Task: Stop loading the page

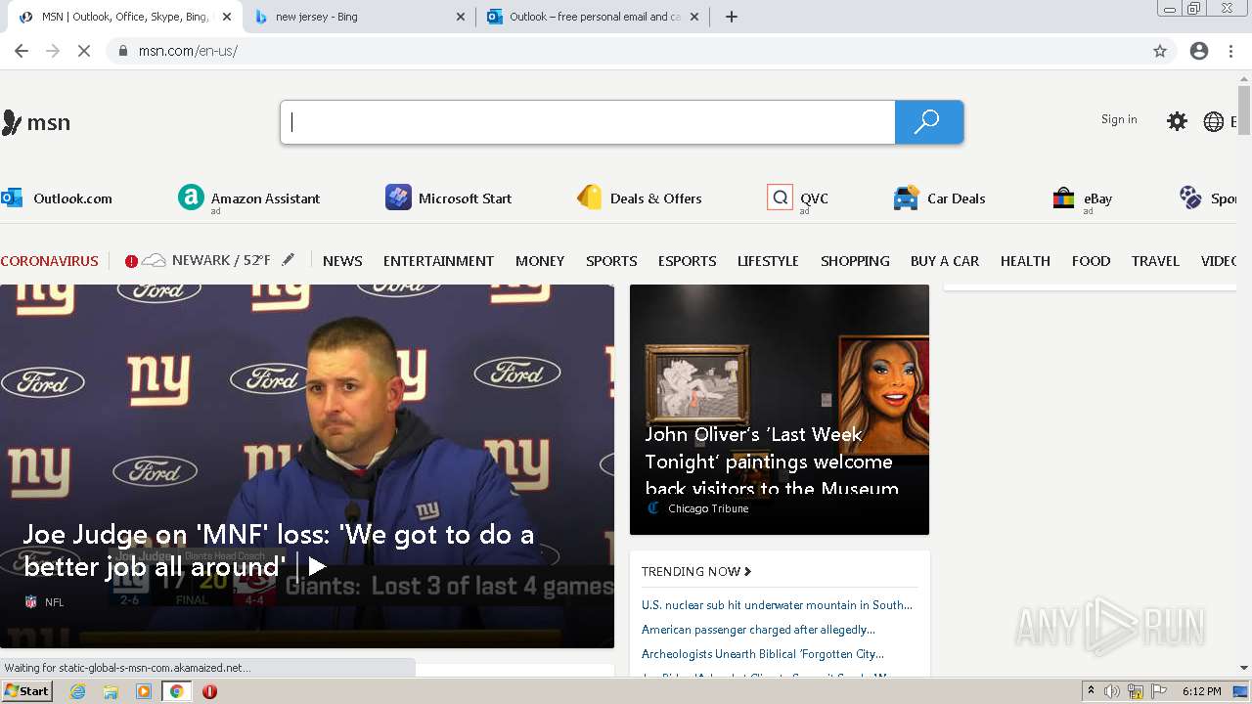Action: tap(84, 51)
